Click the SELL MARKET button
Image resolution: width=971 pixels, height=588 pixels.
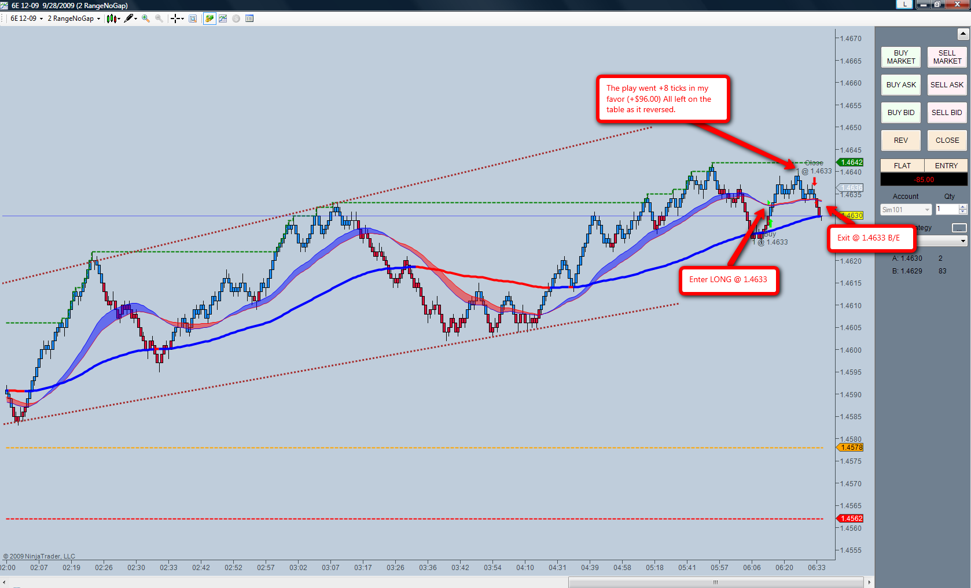click(947, 57)
